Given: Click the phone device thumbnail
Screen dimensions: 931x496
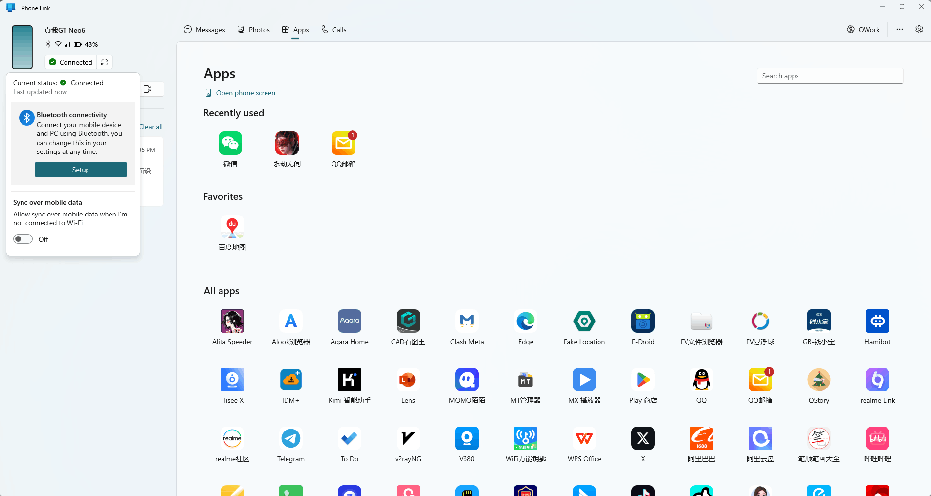Looking at the screenshot, I should point(22,47).
